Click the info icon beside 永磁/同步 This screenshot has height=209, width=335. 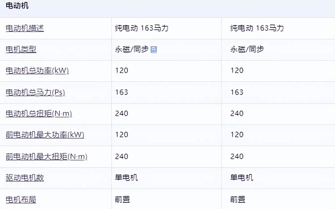coord(154,50)
